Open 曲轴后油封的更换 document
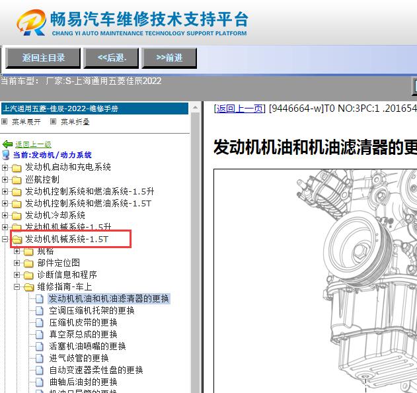The height and width of the screenshot is (393, 417). tap(83, 382)
